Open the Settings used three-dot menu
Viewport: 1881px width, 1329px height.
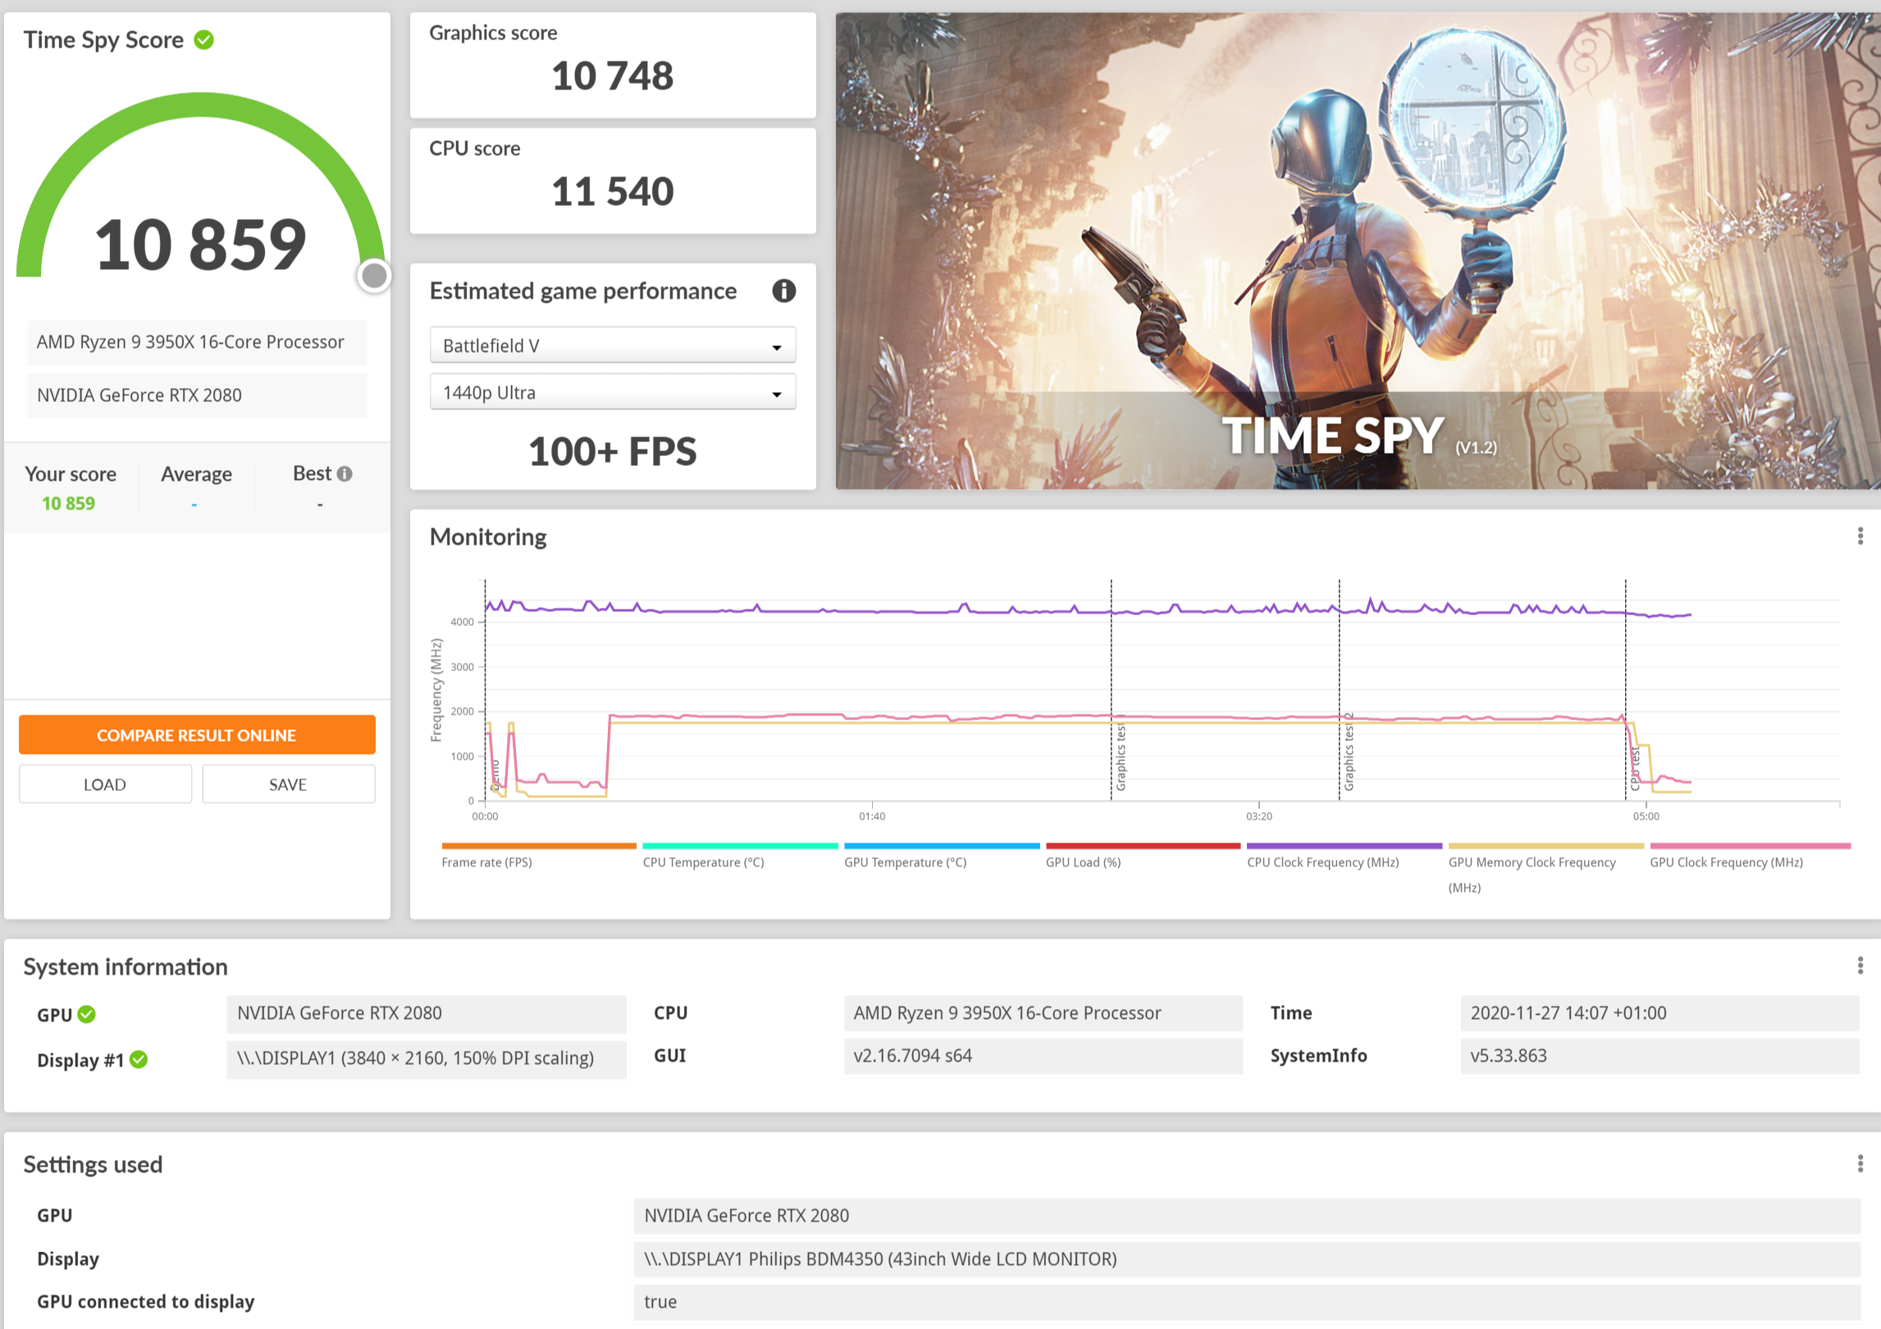(1860, 1163)
